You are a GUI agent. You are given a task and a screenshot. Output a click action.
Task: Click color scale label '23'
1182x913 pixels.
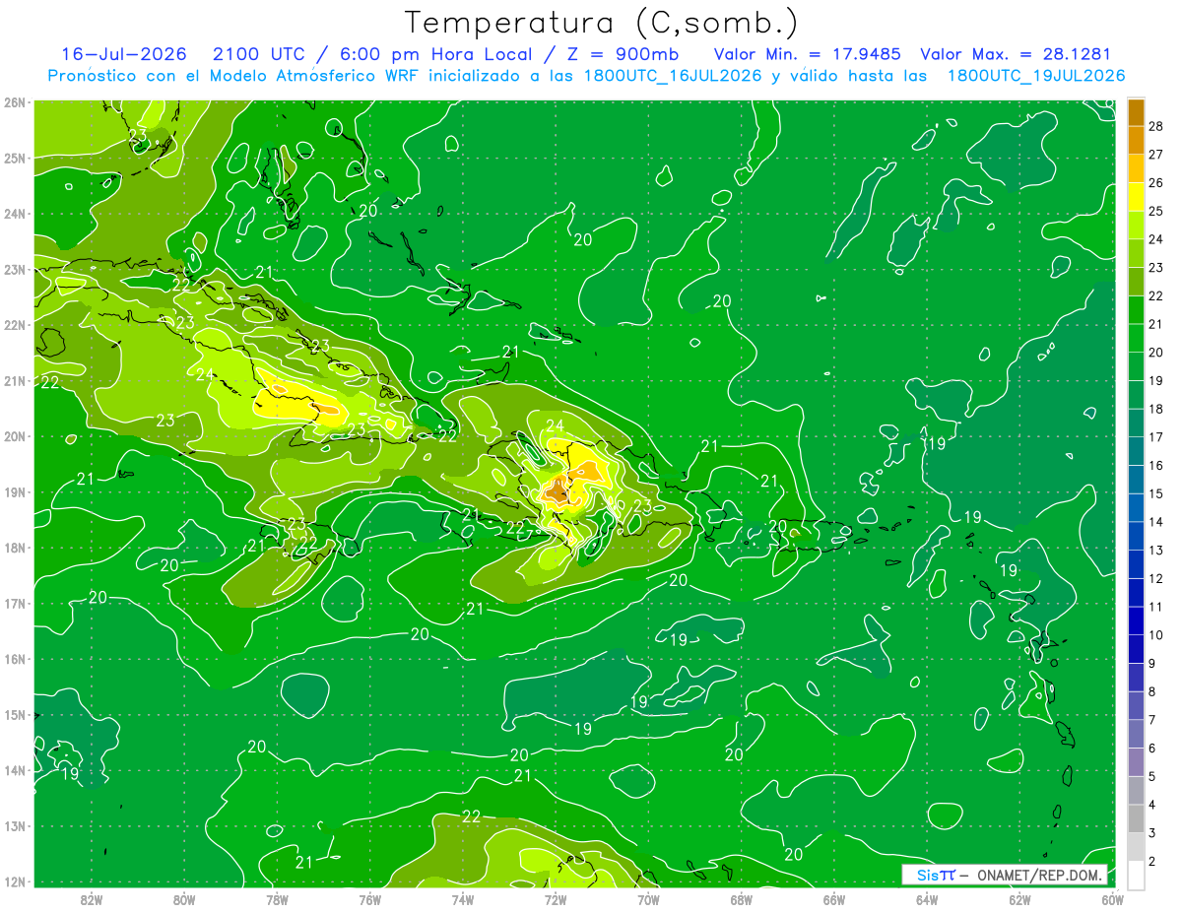(1156, 268)
